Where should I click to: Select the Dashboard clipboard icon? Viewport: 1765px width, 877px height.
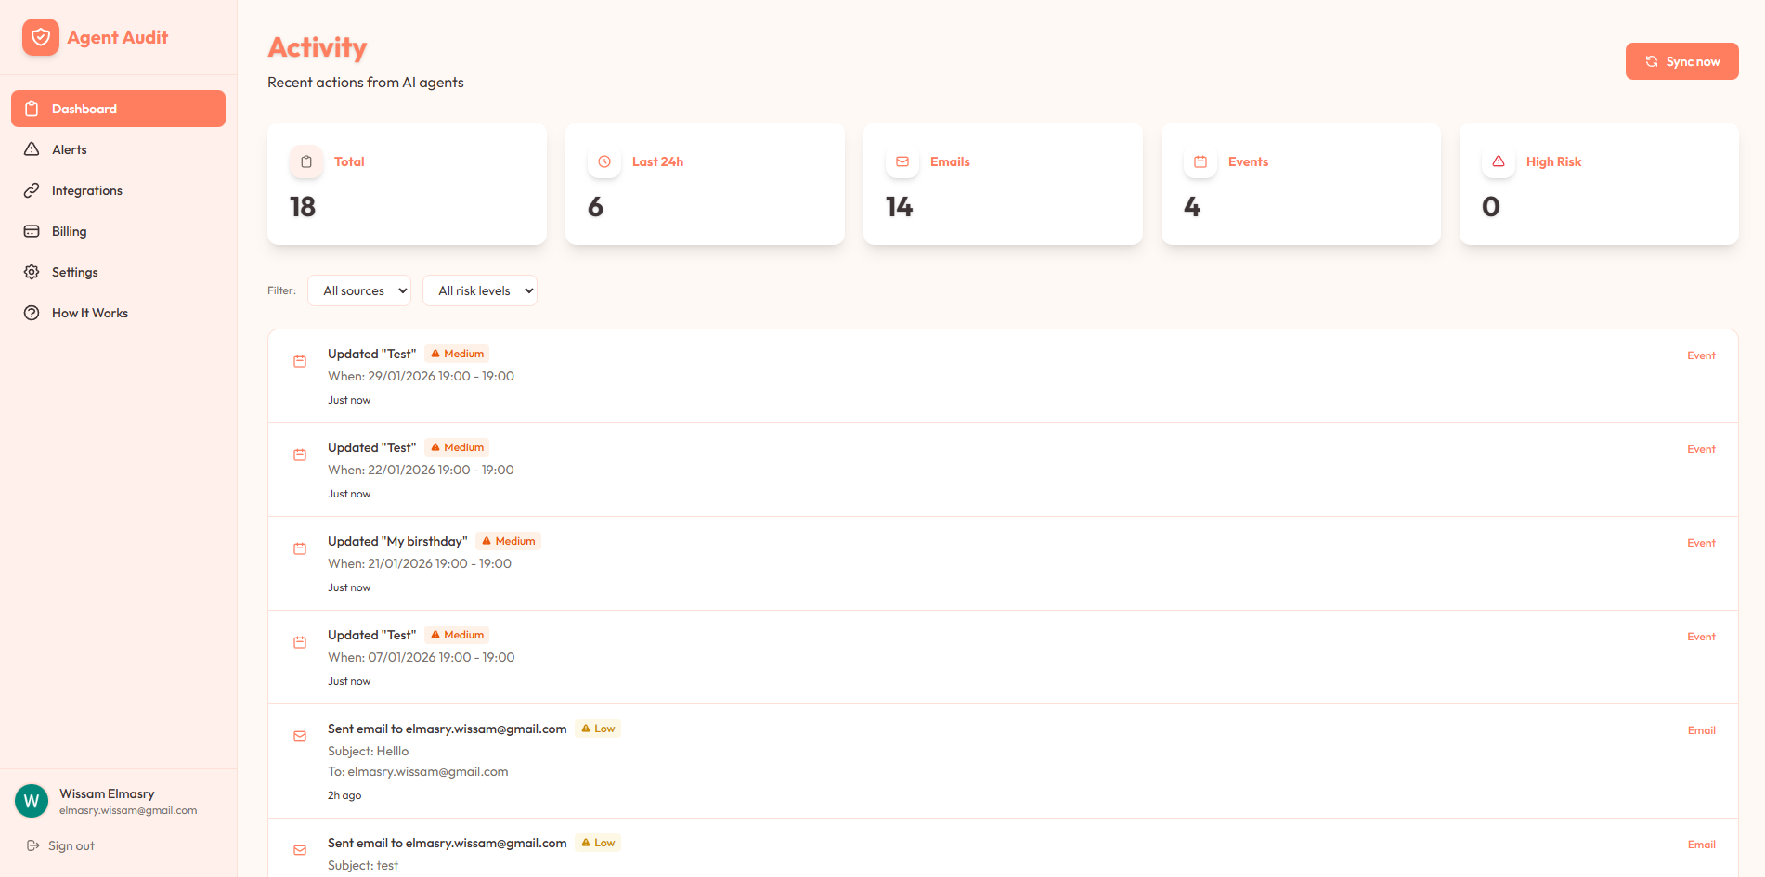[32, 109]
